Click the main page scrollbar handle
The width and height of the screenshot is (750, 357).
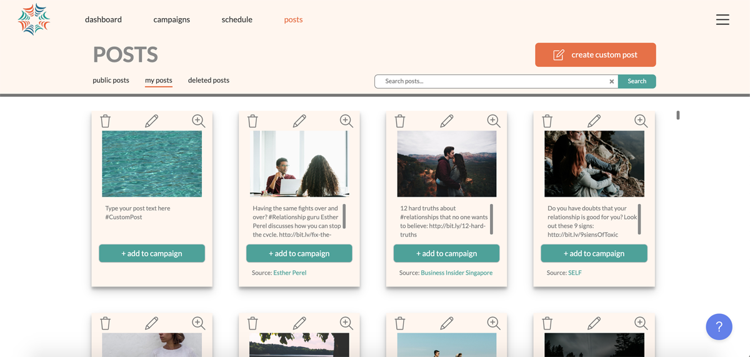tap(678, 115)
